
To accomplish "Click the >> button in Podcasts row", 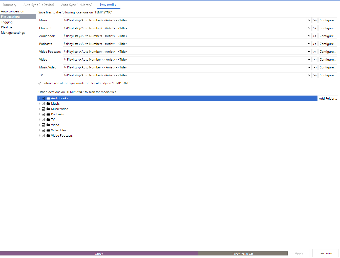I will [315, 44].
